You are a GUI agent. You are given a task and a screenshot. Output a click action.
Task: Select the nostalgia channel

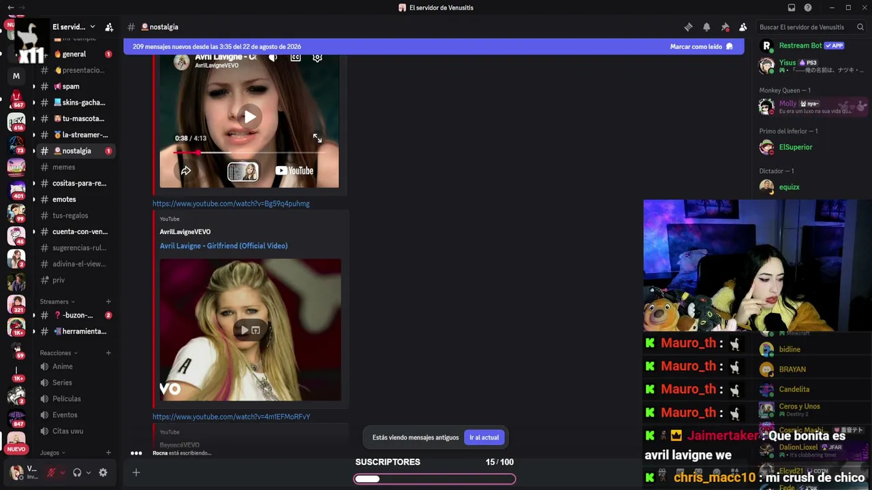[x=74, y=151]
